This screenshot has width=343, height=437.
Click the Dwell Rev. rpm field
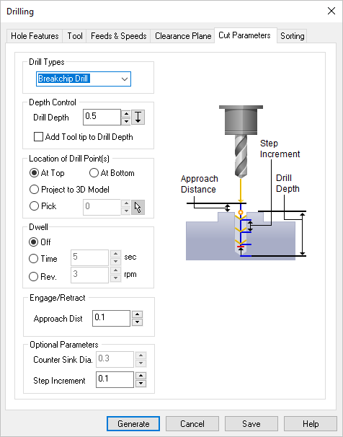coord(89,275)
